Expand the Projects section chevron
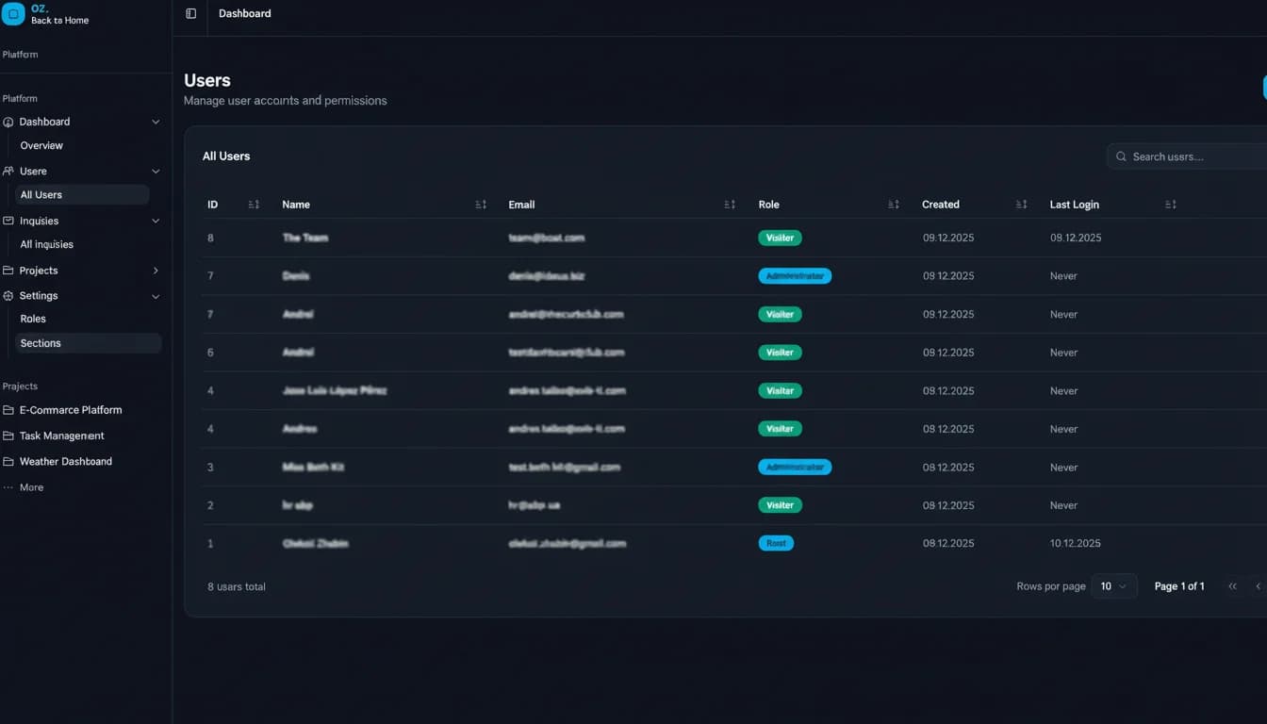Viewport: 1267px width, 724px height. (156, 271)
